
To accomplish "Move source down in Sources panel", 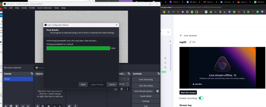I will coord(60,106).
